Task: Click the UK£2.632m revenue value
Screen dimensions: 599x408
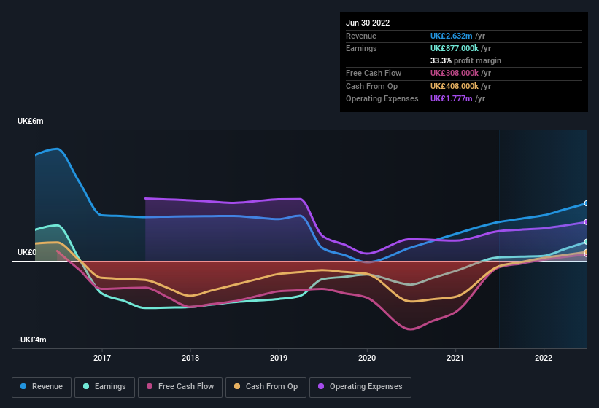Action: click(x=451, y=36)
